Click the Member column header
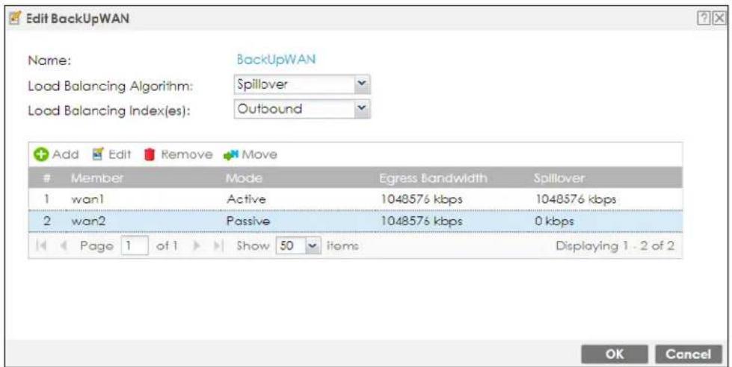This screenshot has width=732, height=367. [97, 178]
